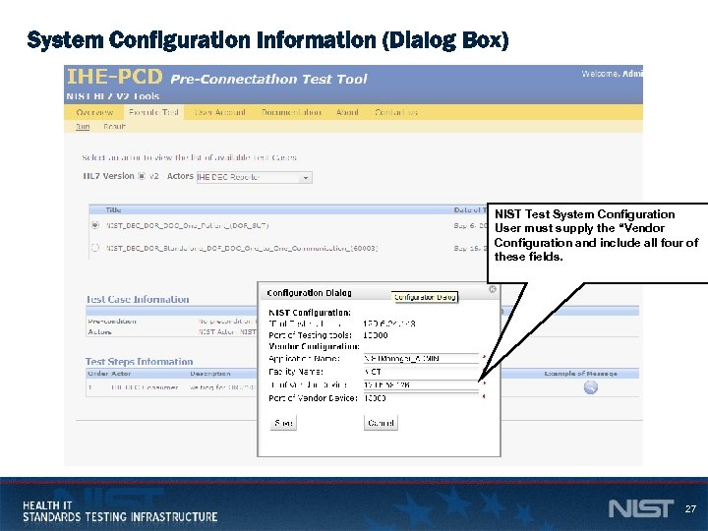This screenshot has height=531, width=708.
Task: Click the IHE-PCD logo title
Action: [115, 77]
